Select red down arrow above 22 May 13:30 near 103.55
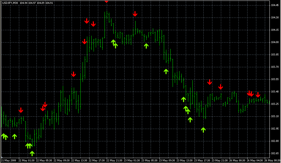281x163 pixels. [74, 74]
